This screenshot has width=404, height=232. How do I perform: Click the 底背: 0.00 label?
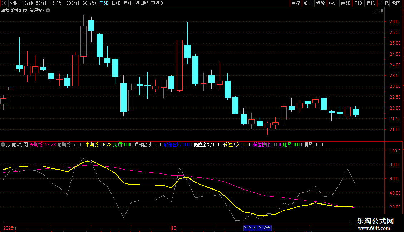point(292,145)
